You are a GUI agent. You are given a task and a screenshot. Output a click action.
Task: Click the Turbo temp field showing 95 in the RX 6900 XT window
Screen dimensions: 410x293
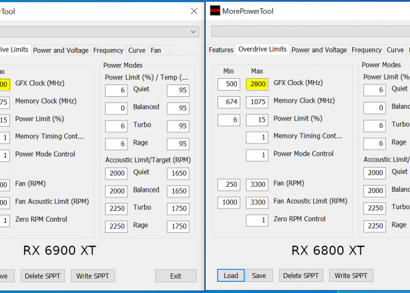point(178,126)
